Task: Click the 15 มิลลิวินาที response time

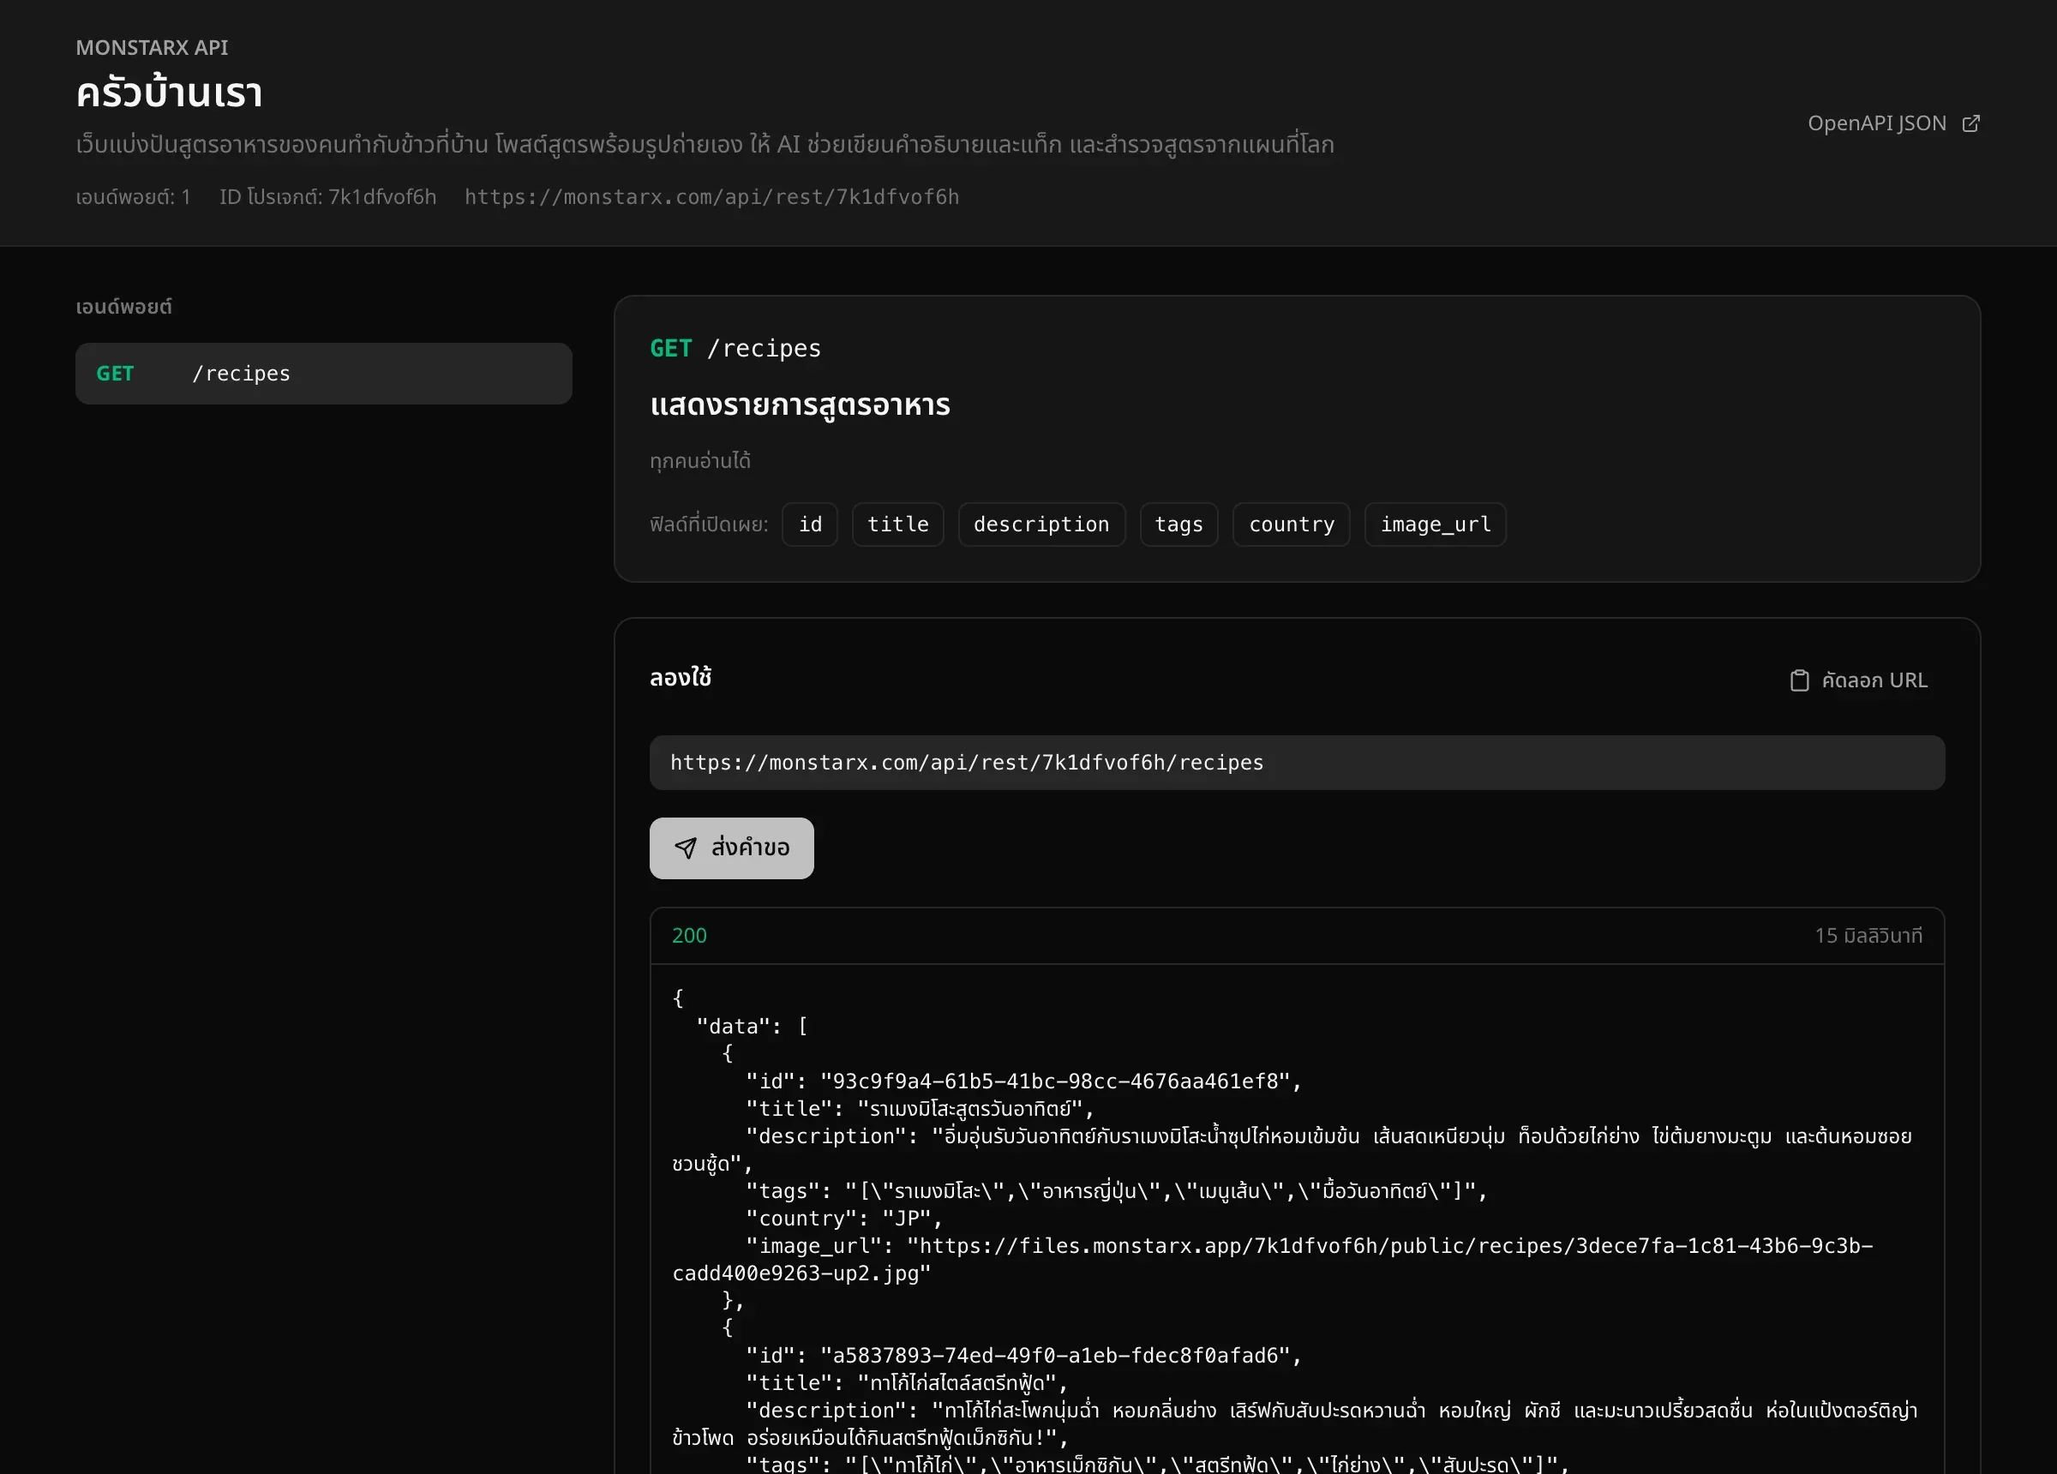Action: click(1868, 935)
